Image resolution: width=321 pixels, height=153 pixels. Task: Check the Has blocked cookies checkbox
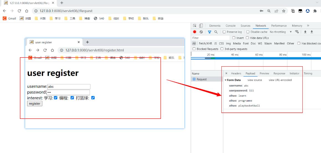[x=299, y=43]
